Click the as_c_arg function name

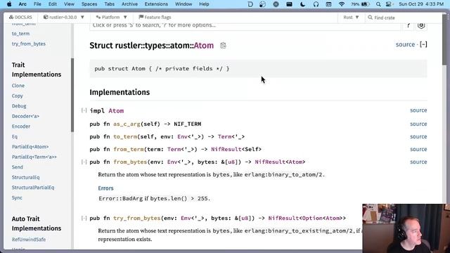(x=127, y=124)
